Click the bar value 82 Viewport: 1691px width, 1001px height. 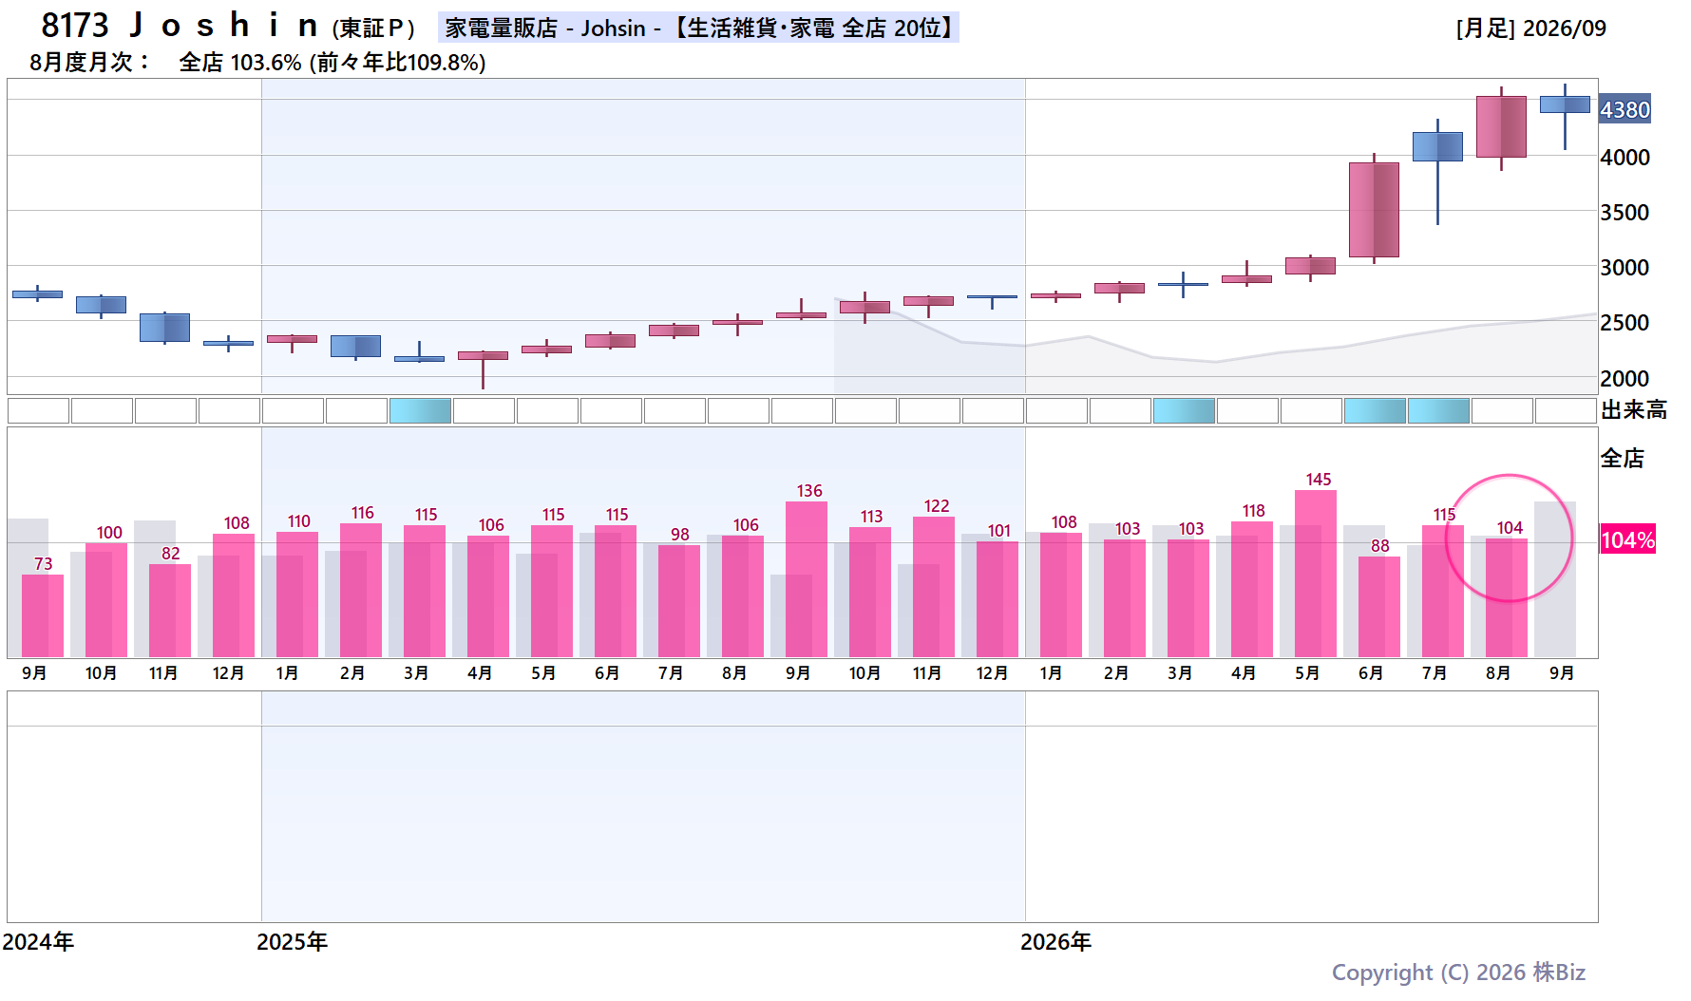point(170,554)
